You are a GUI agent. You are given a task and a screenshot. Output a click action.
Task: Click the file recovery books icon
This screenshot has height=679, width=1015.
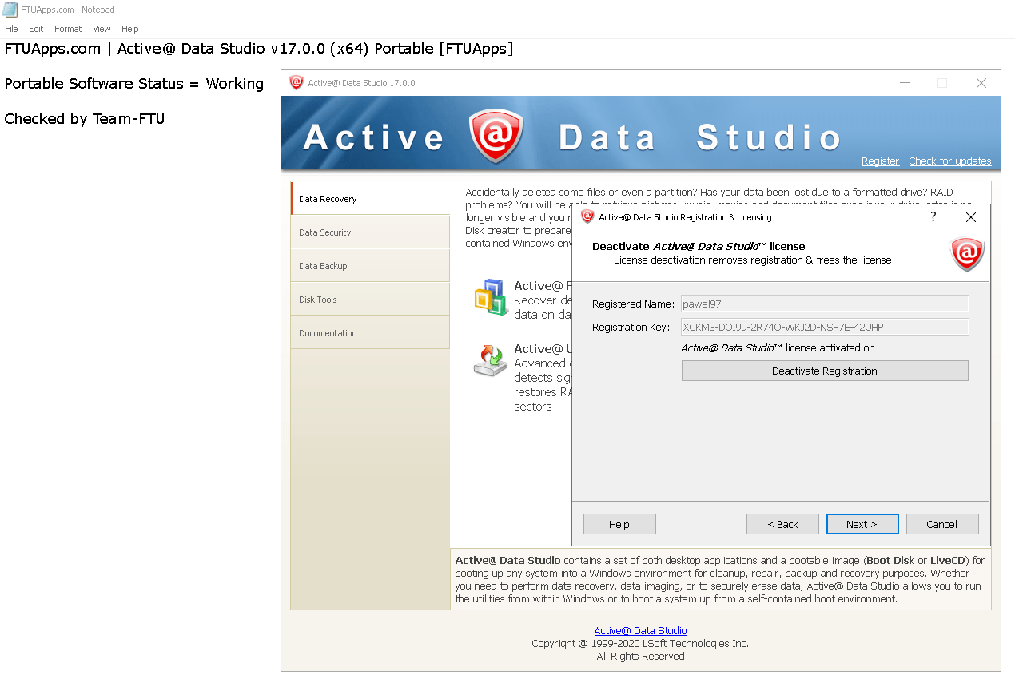[x=491, y=297]
